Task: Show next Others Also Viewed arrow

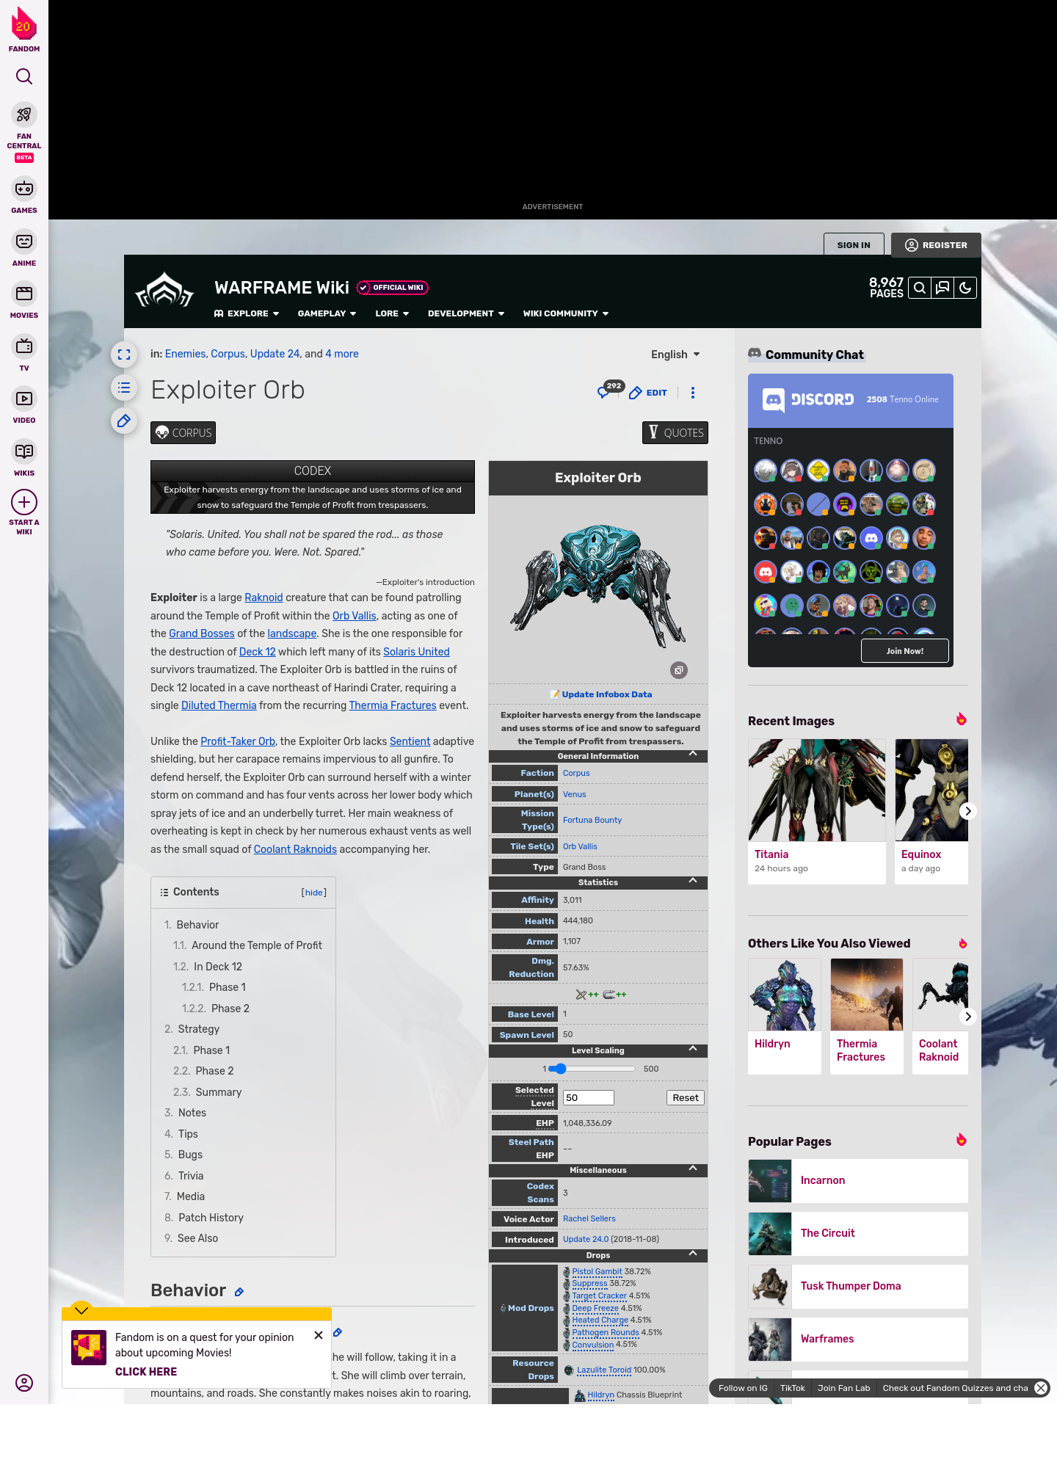Action: point(968,1017)
